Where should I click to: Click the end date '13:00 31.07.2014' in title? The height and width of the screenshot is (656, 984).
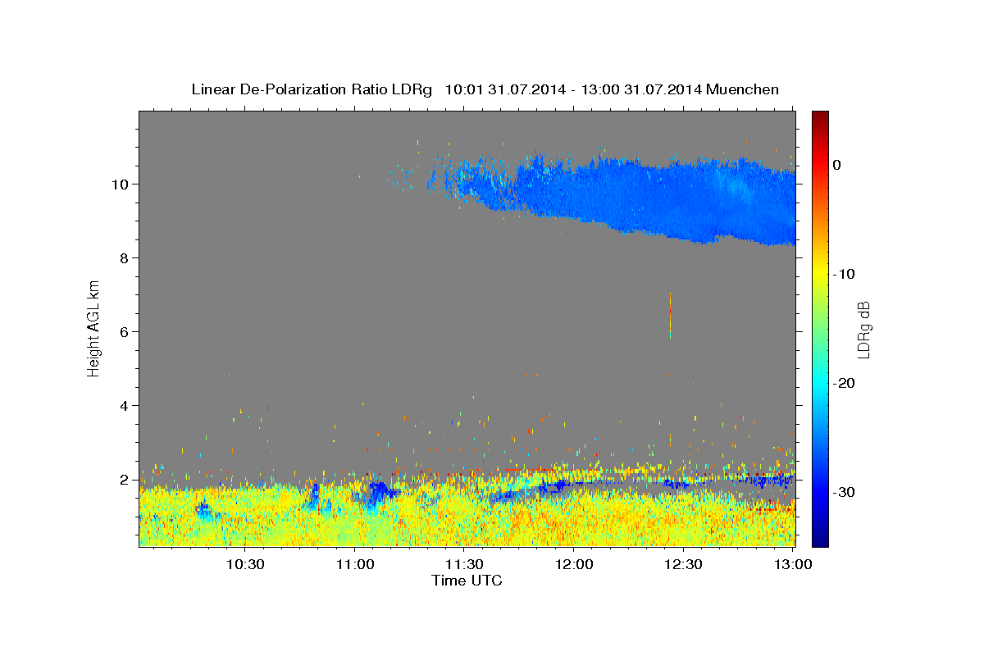640,89
